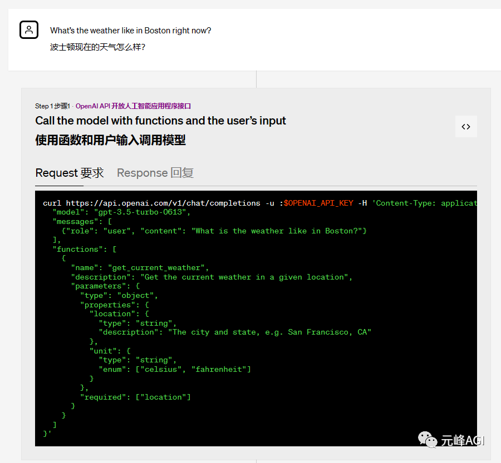Click the "required": ["location"] line
This screenshot has height=463, width=501.
(135, 397)
